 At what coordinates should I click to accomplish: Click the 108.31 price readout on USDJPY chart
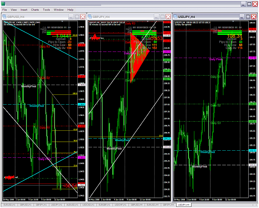coord(235,36)
